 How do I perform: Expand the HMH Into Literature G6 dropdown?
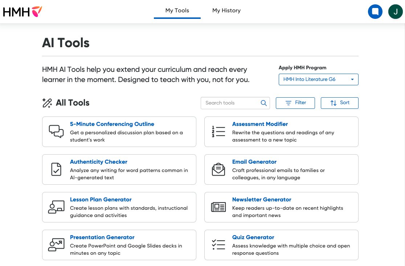coord(319,79)
